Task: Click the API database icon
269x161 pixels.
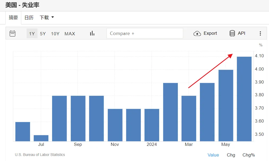Action: 232,33
